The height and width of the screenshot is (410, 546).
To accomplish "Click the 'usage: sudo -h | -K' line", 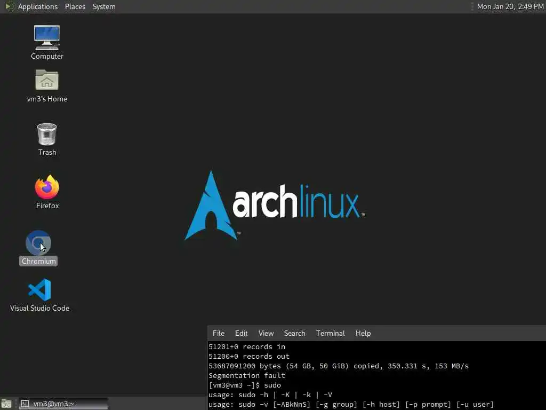I will click(270, 395).
